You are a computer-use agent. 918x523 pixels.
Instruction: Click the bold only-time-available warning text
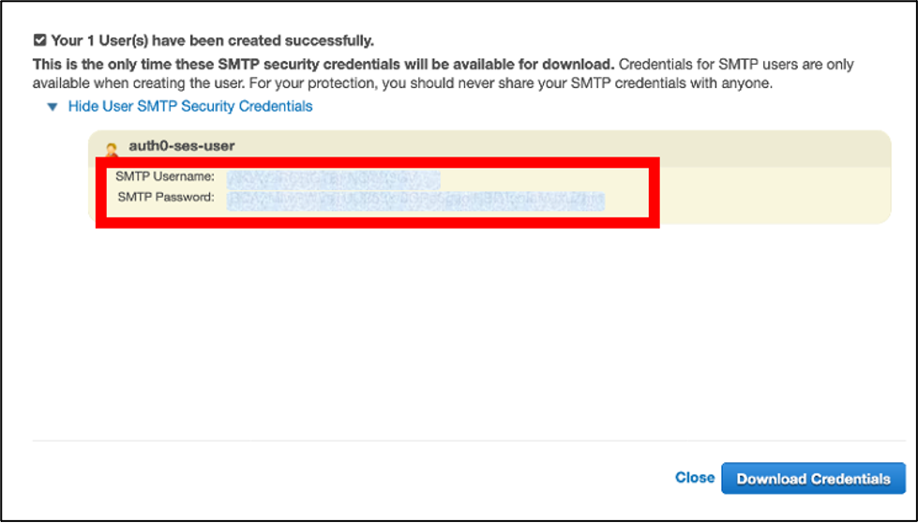(324, 64)
